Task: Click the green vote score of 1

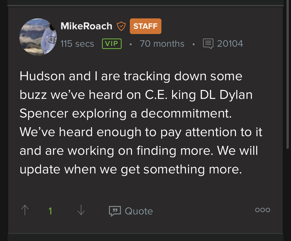Action: point(50,211)
